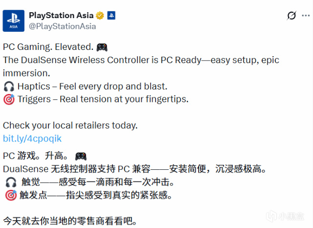Viewport: 313px width, 228px height.
Task: Click the blue PlayStation affiliate badge
Action: coord(111,16)
